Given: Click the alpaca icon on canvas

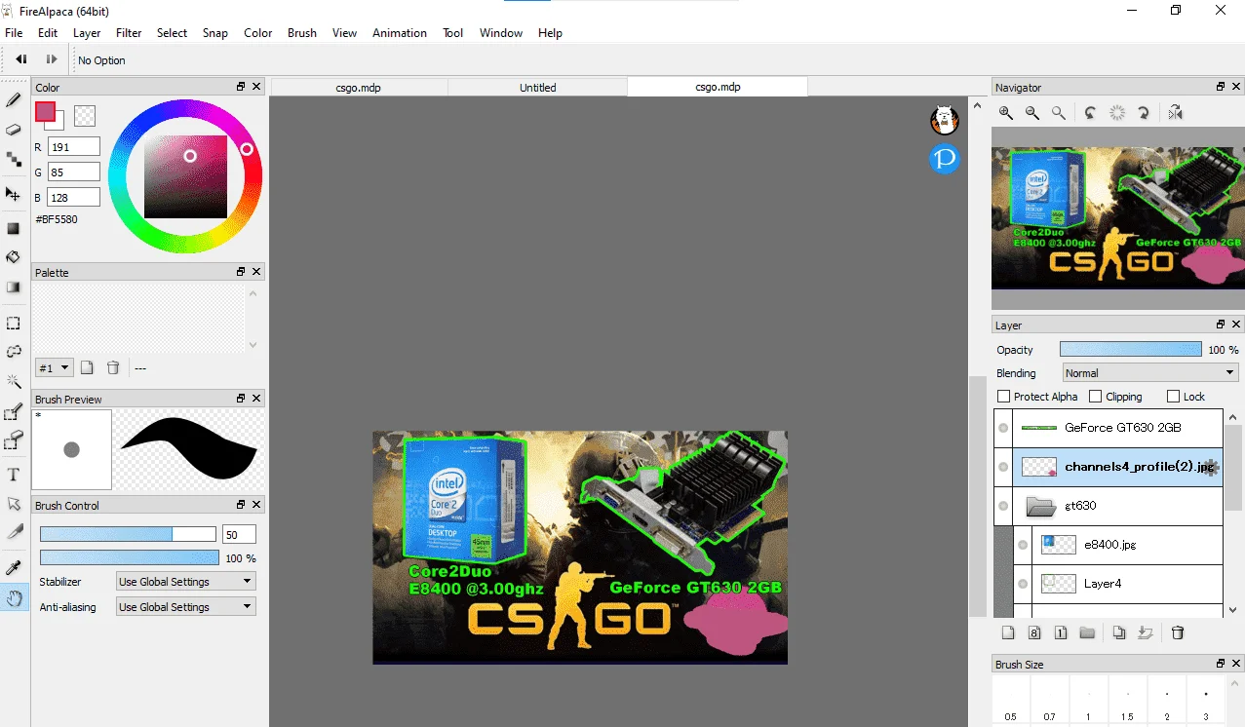Looking at the screenshot, I should 944,121.
